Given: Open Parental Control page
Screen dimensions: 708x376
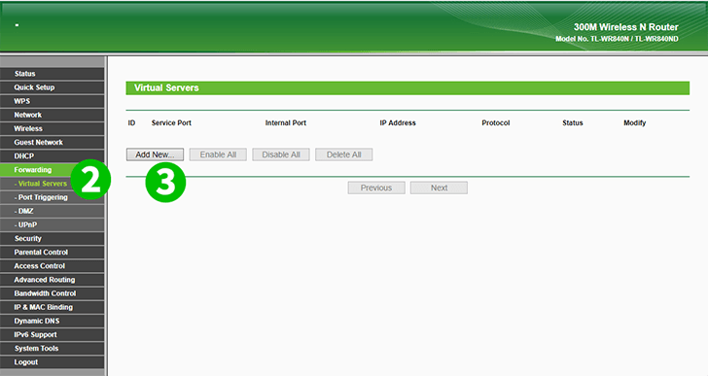Looking at the screenshot, I should pos(53,253).
